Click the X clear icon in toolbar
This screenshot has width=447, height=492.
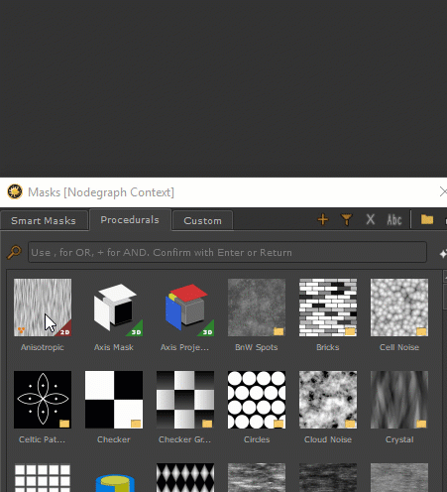tap(371, 219)
